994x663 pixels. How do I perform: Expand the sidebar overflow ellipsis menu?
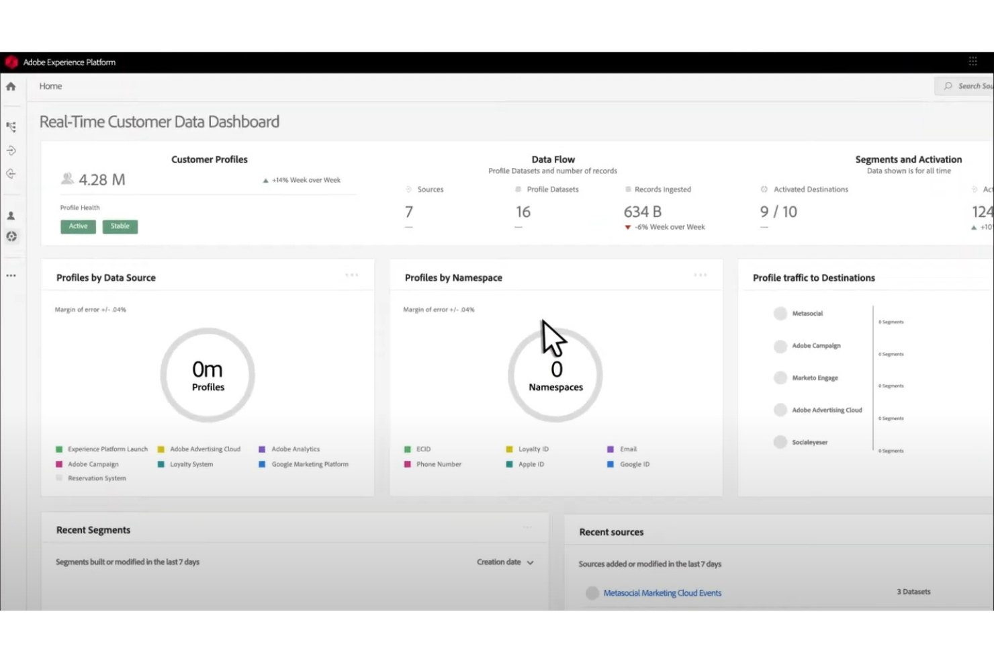[11, 275]
